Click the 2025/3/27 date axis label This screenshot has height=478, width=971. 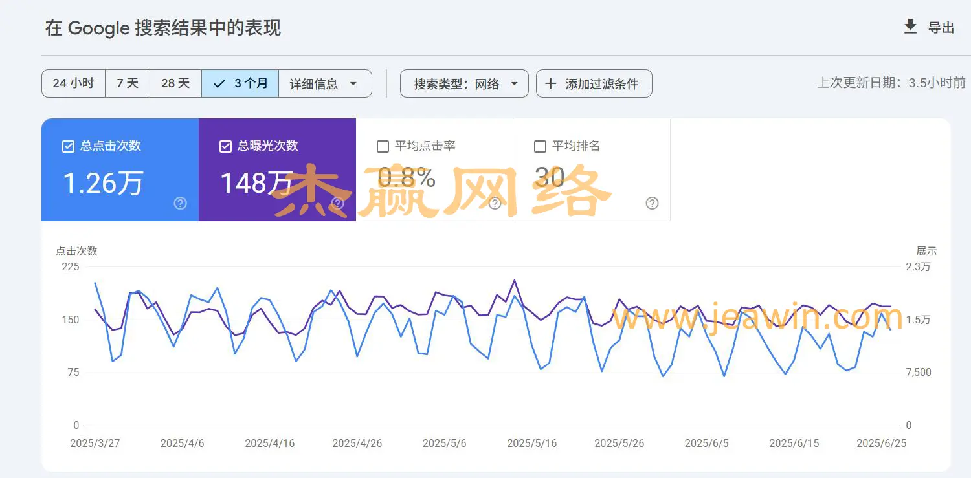(95, 443)
